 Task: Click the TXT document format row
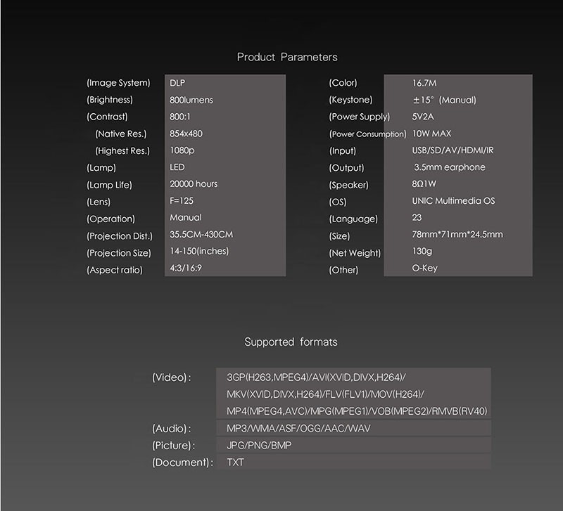tap(236, 462)
